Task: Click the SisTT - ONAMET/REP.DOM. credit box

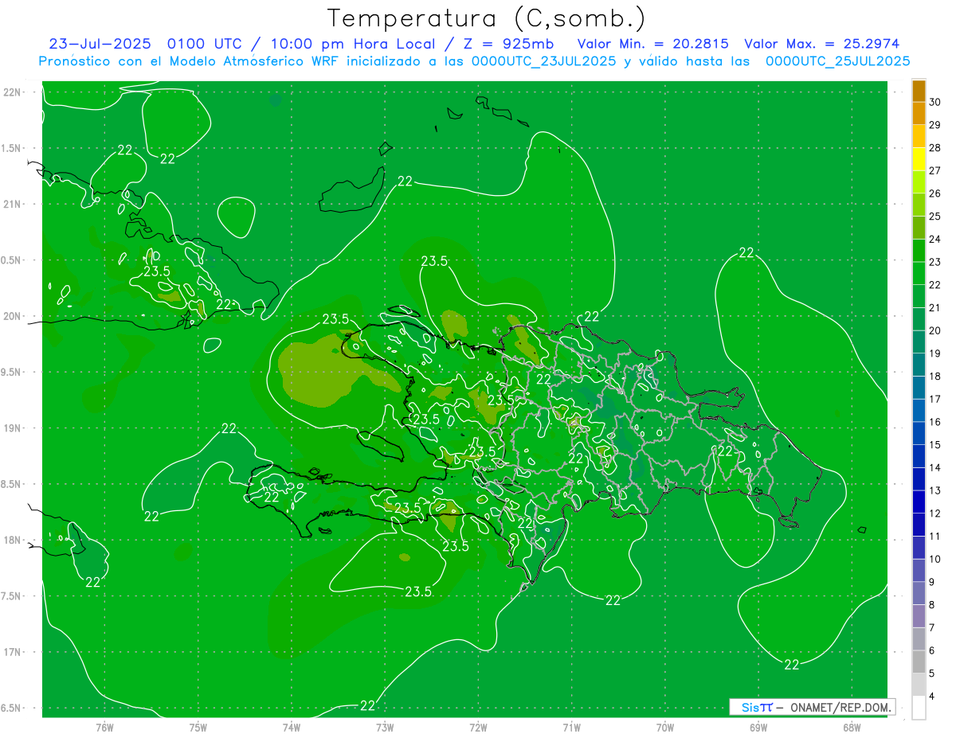Action: (813, 707)
